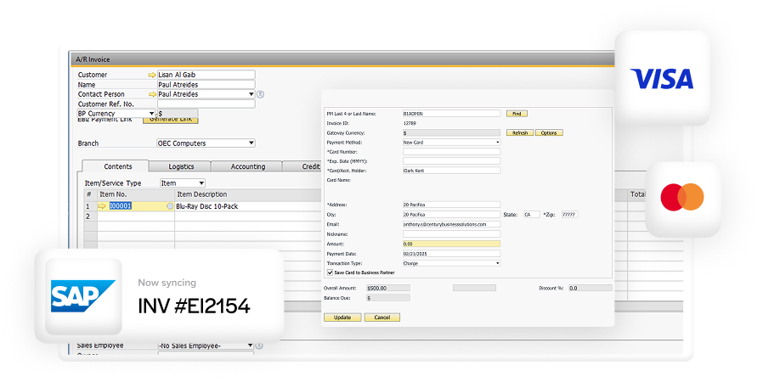763x382 pixels.
Task: Click the Payment Date field showing 02/21/2025
Action: pyautogui.click(x=451, y=254)
